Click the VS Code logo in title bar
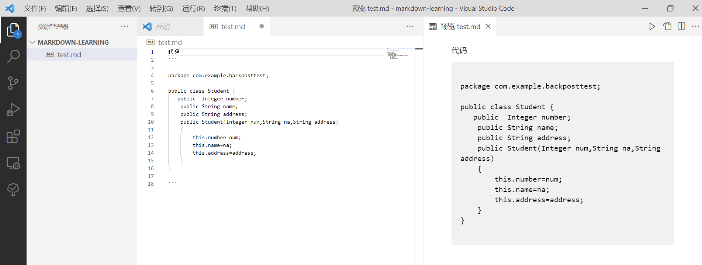Image resolution: width=702 pixels, height=265 pixels. [10, 8]
